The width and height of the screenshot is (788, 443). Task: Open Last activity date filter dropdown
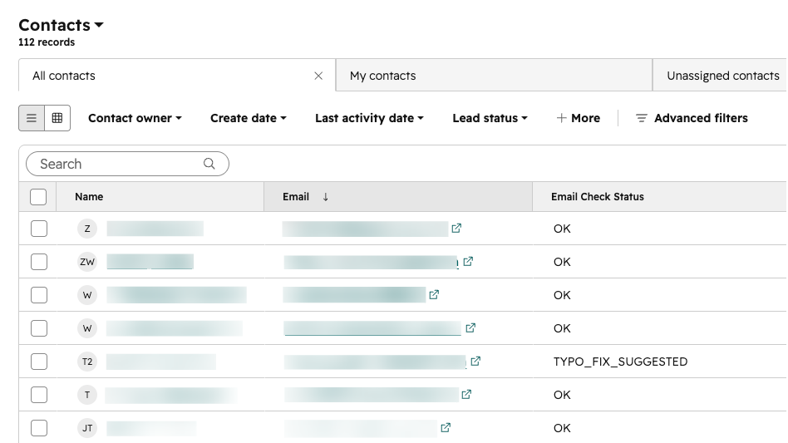pos(369,118)
